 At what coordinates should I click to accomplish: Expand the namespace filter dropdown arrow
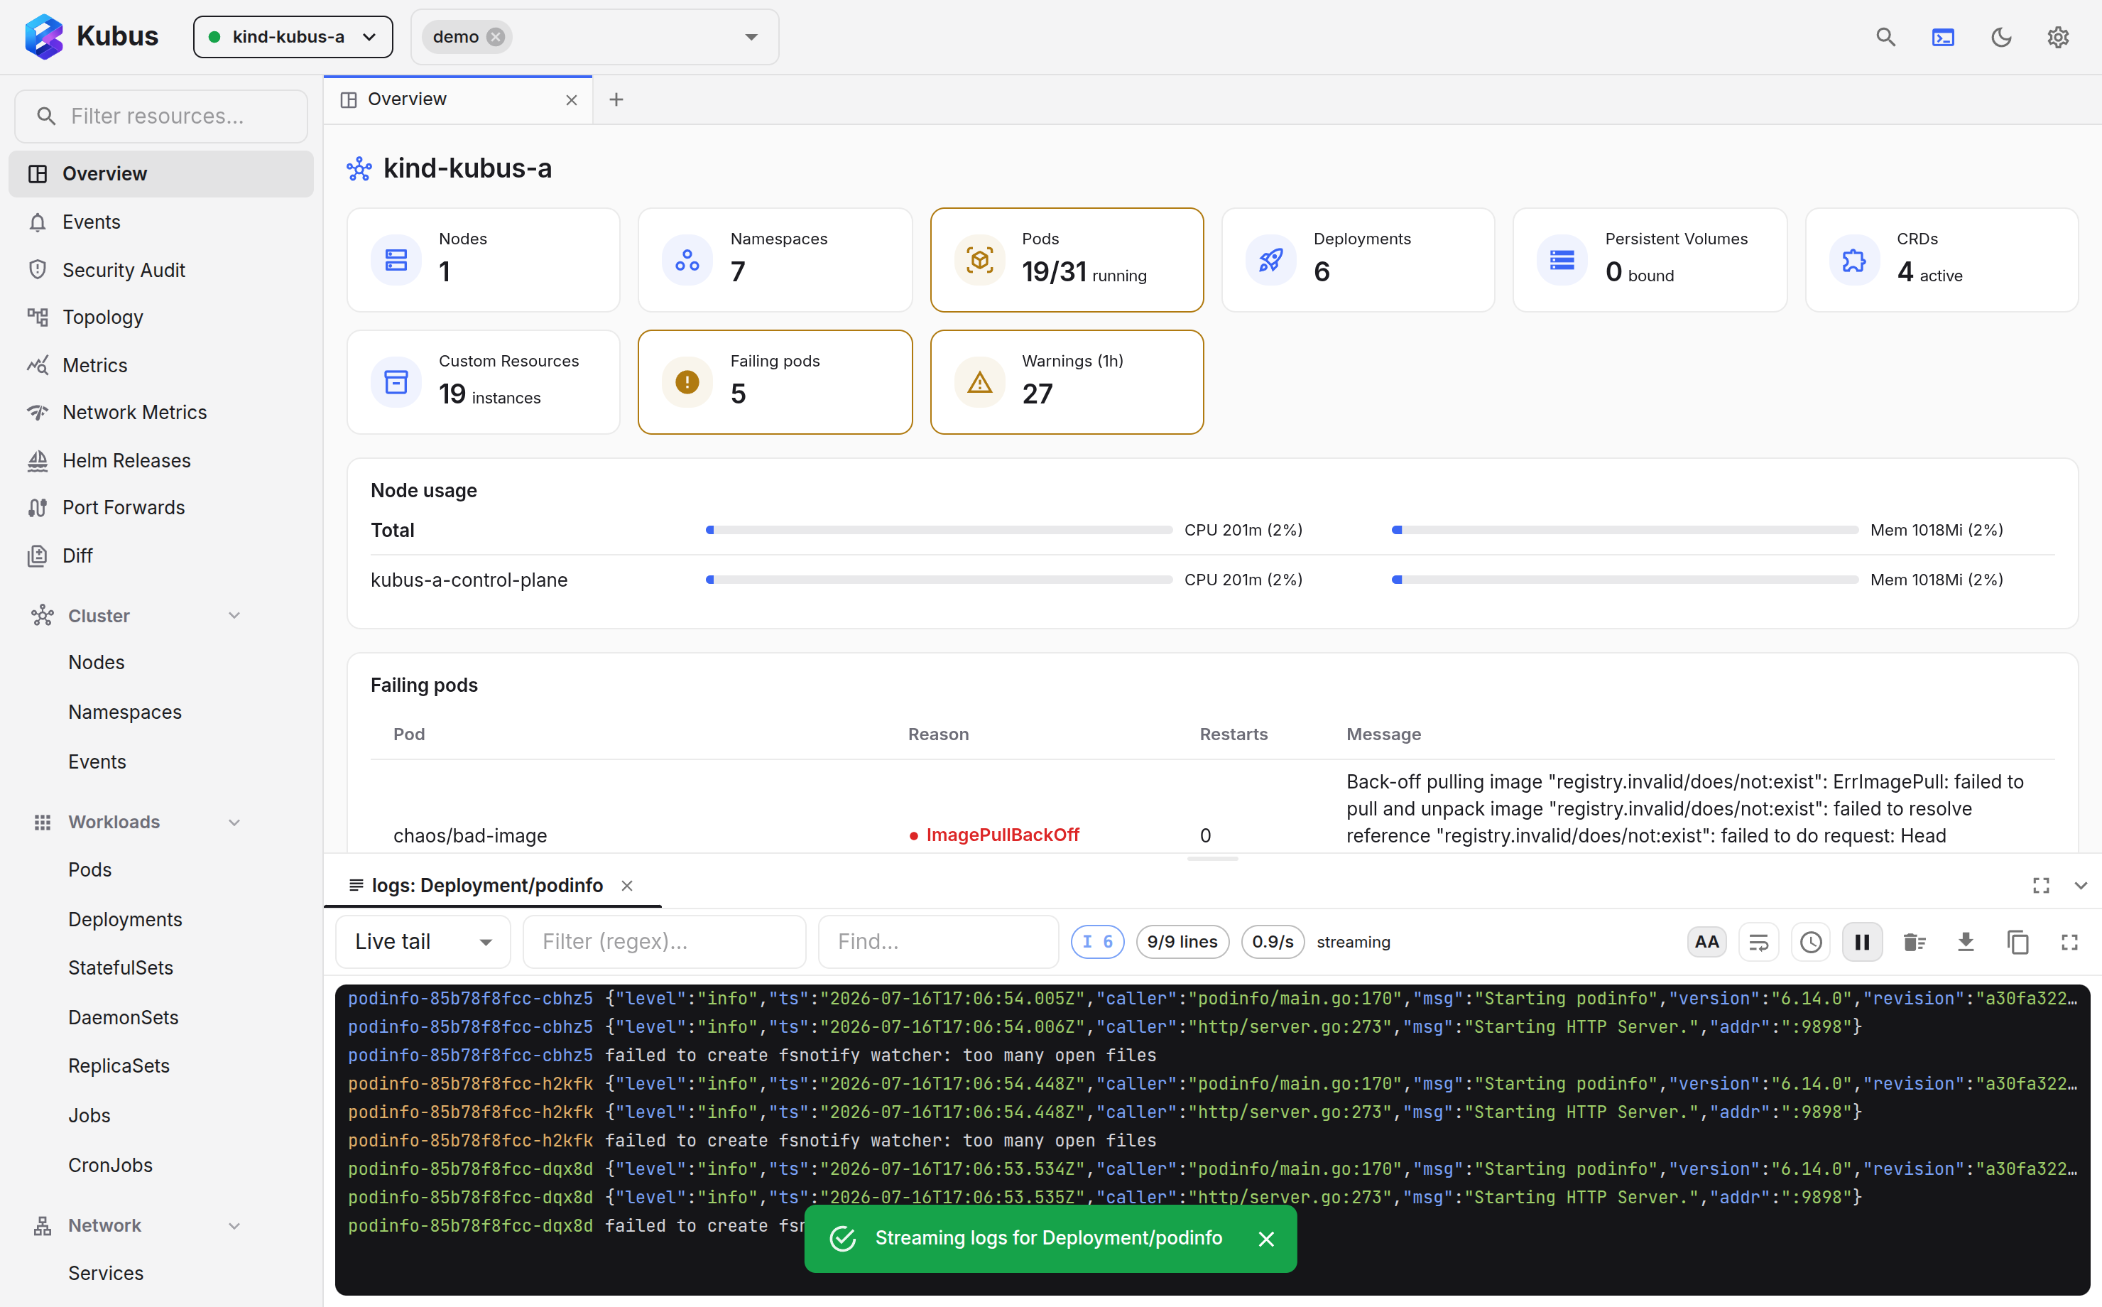click(x=751, y=37)
